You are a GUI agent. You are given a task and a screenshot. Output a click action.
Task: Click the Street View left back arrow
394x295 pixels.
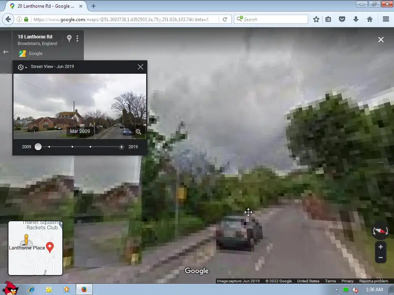pyautogui.click(x=6, y=52)
